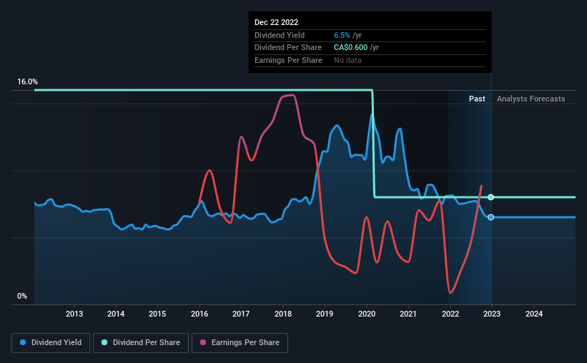Click the 16.0% y-axis label

[x=27, y=82]
